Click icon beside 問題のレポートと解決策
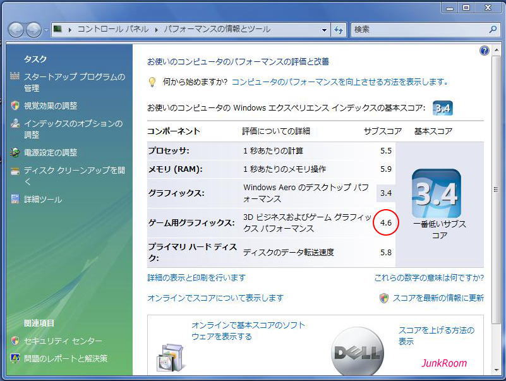Image resolution: width=506 pixels, height=381 pixels. click(x=15, y=358)
